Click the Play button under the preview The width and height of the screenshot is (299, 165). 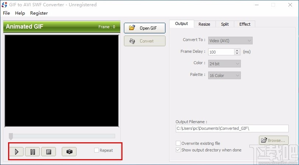pyautogui.click(x=17, y=152)
